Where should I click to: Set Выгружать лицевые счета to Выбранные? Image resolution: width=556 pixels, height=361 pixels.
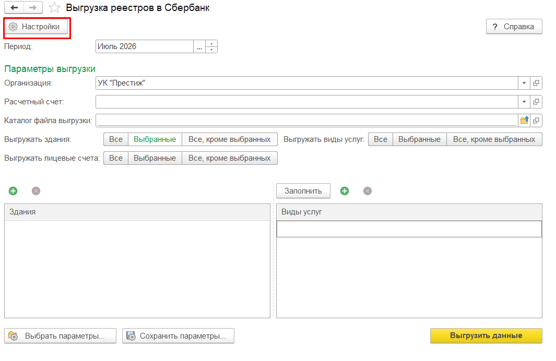(x=155, y=158)
